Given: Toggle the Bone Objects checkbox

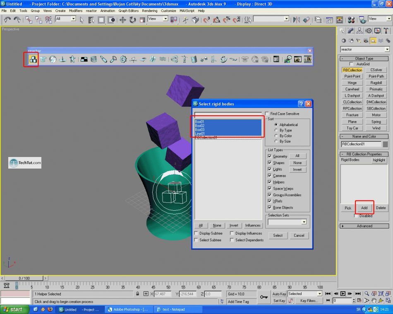Looking at the screenshot, I should coord(270,207).
